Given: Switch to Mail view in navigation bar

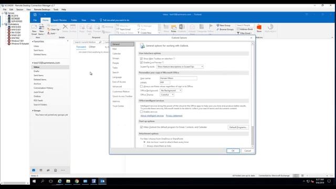Looking at the screenshot, I should pyautogui.click(x=34, y=170).
